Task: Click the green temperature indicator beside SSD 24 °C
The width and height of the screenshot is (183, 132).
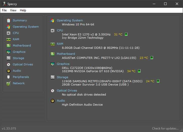Action: (158, 81)
